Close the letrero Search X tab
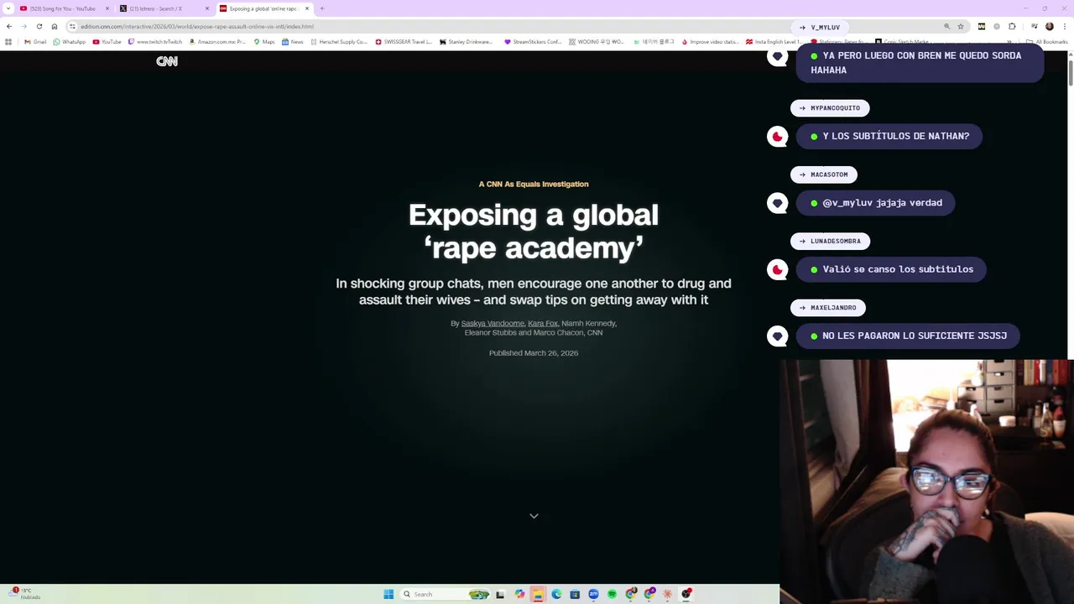The image size is (1074, 604). (x=207, y=8)
